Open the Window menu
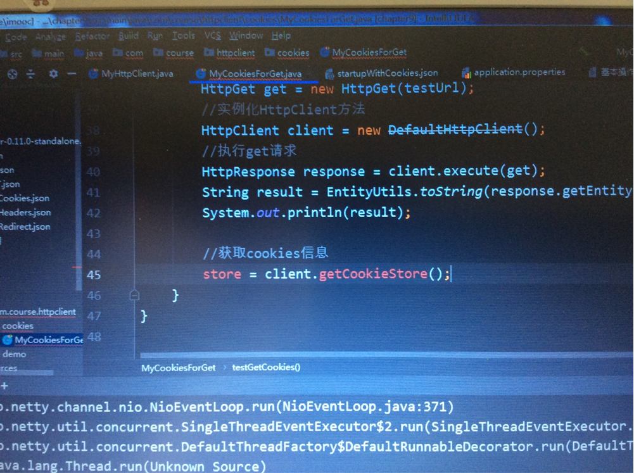634x473 pixels. pyautogui.click(x=246, y=35)
